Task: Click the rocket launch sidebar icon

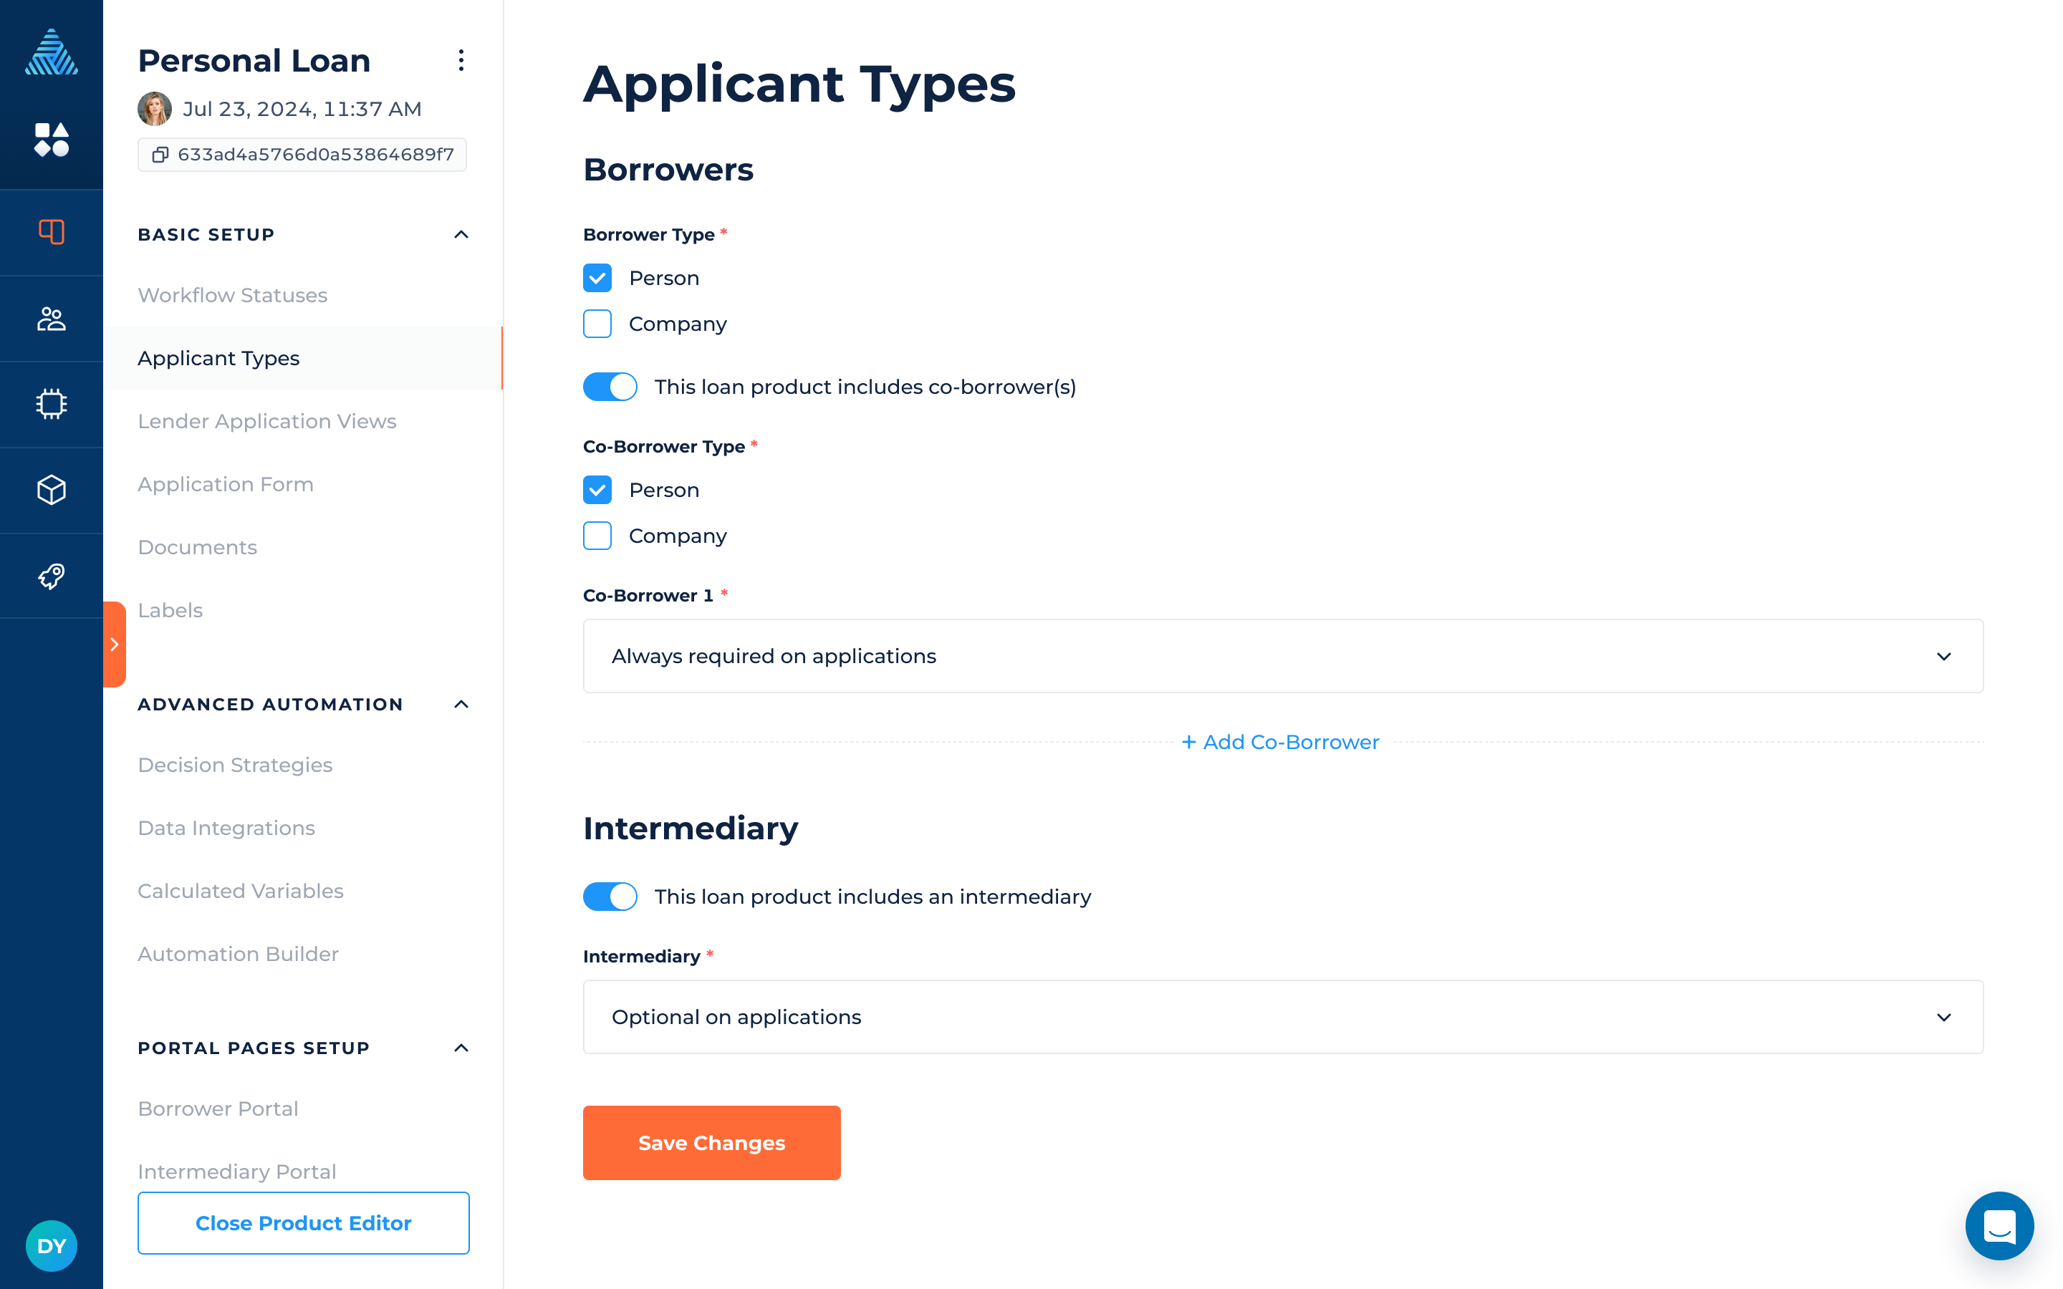Action: [51, 576]
